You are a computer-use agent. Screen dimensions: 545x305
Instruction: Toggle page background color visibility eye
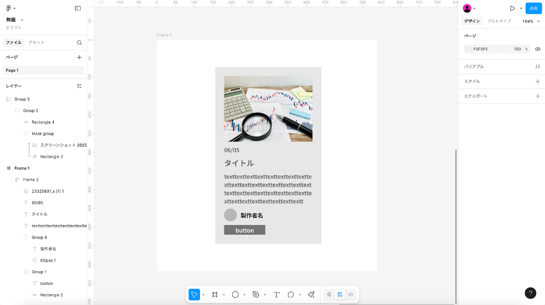coord(537,49)
